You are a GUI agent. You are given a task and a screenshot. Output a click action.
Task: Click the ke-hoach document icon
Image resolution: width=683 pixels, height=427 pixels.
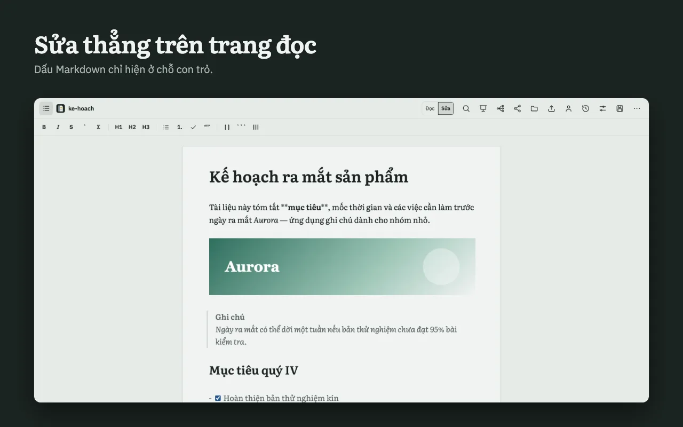[x=61, y=108]
